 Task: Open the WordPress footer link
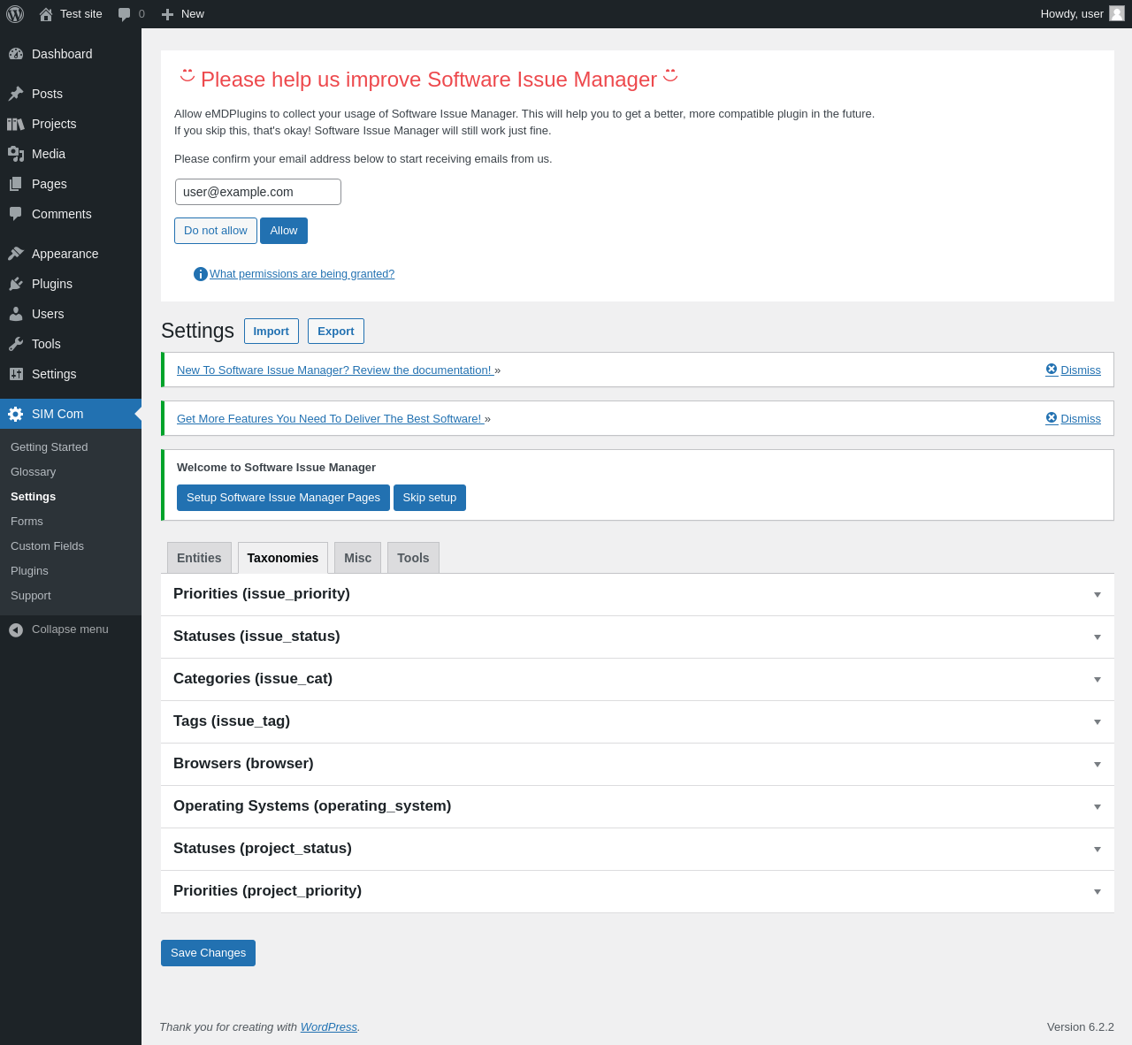click(x=329, y=1026)
